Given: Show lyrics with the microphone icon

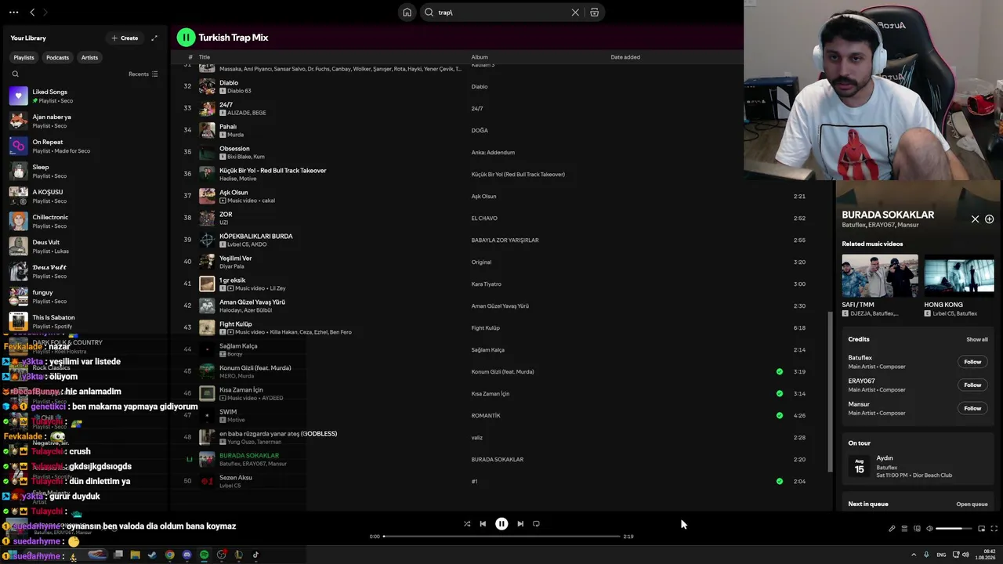Looking at the screenshot, I should (892, 529).
